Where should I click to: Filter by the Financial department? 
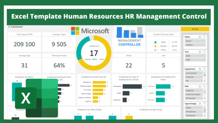click(194, 77)
